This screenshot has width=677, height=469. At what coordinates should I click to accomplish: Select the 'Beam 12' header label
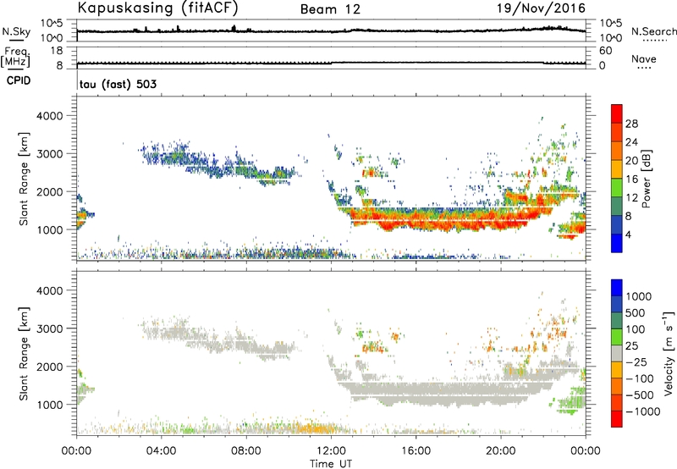pos(330,9)
